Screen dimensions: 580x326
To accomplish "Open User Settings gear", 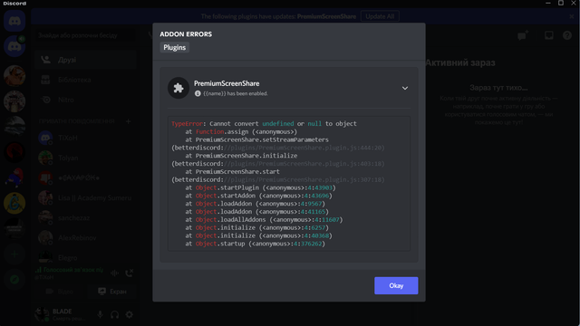I will (129, 314).
